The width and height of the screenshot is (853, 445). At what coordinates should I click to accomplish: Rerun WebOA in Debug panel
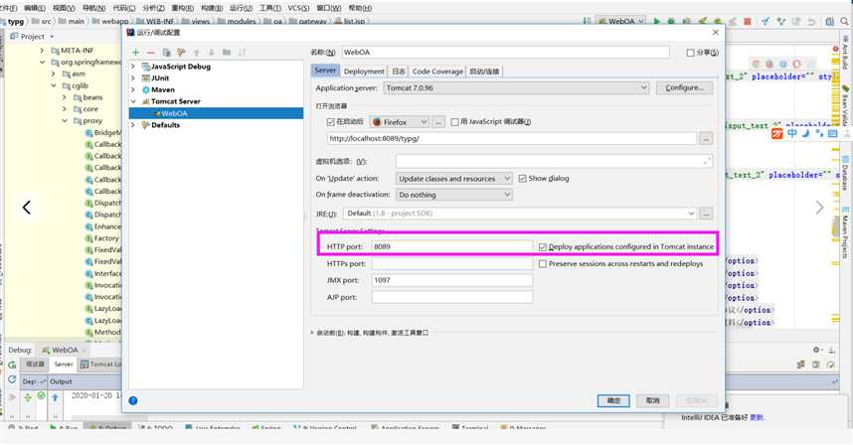pos(12,364)
